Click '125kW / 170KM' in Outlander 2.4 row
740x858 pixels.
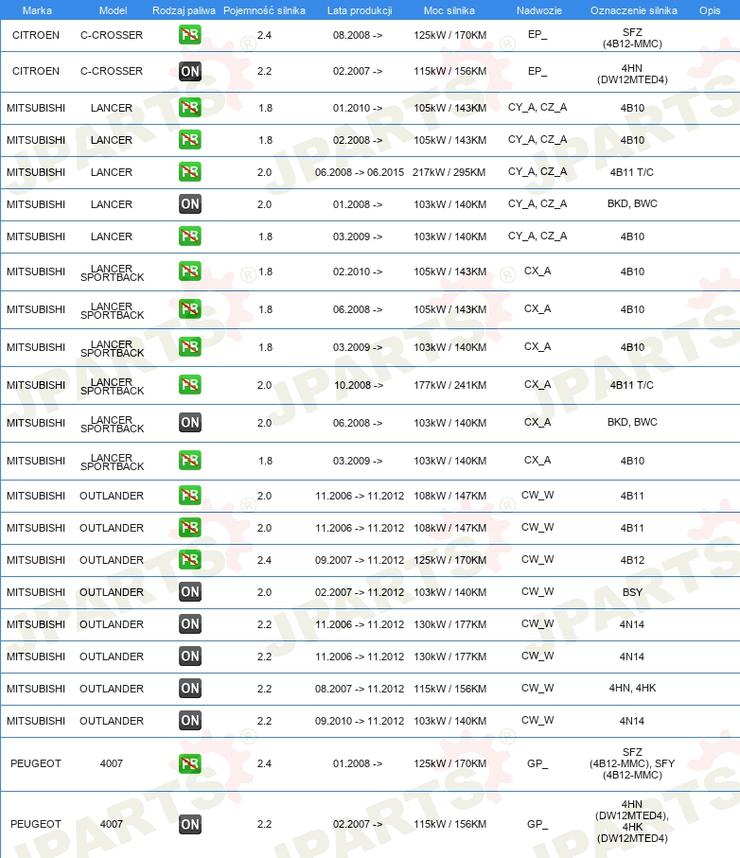coord(449,560)
